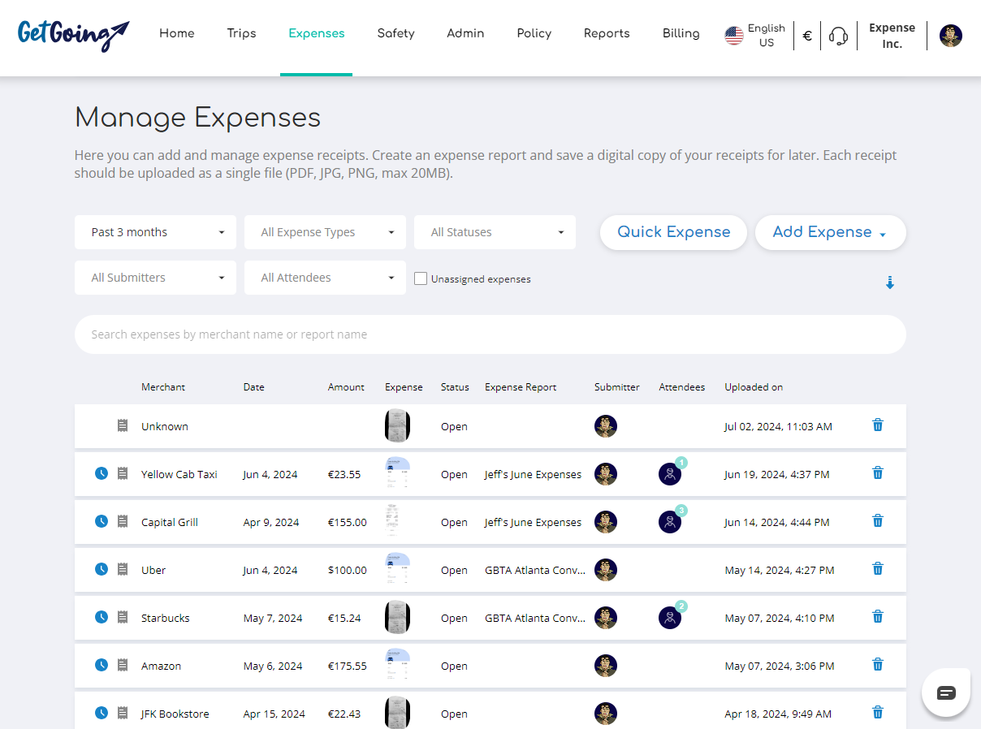Open the receipt icon for Capital Grill
Image resolution: width=981 pixels, height=729 pixels.
(123, 520)
